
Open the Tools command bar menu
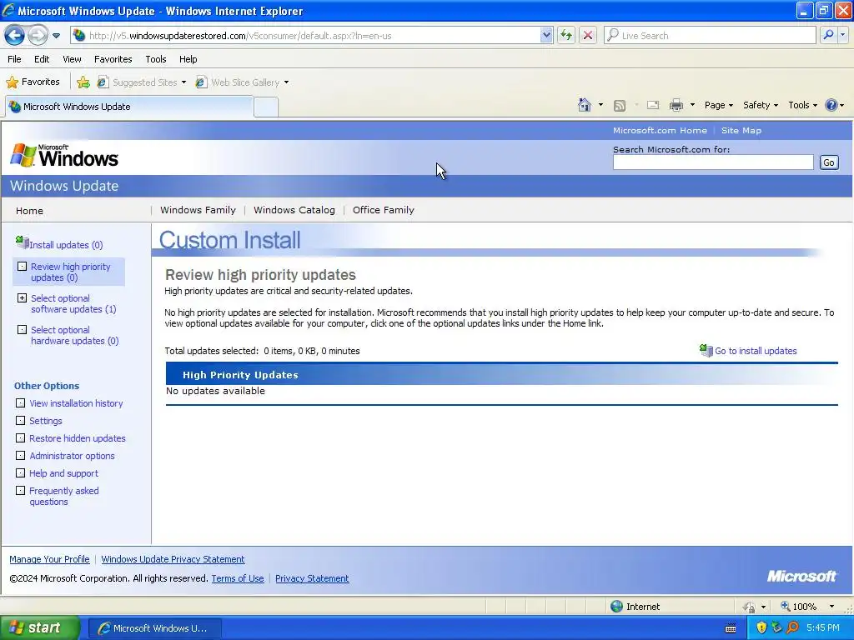803,105
